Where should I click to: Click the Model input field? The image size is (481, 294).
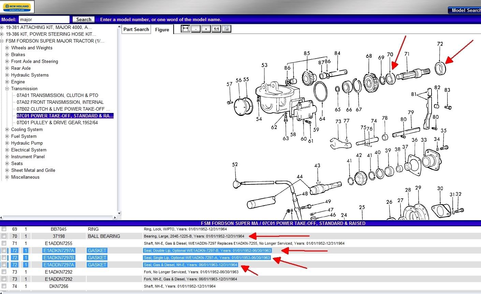[44, 19]
